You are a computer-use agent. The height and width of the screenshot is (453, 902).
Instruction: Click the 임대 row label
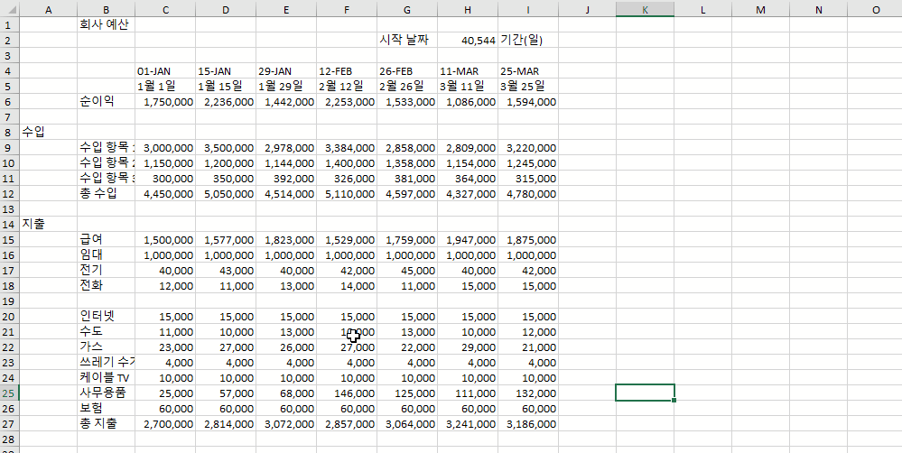pyautogui.click(x=107, y=254)
